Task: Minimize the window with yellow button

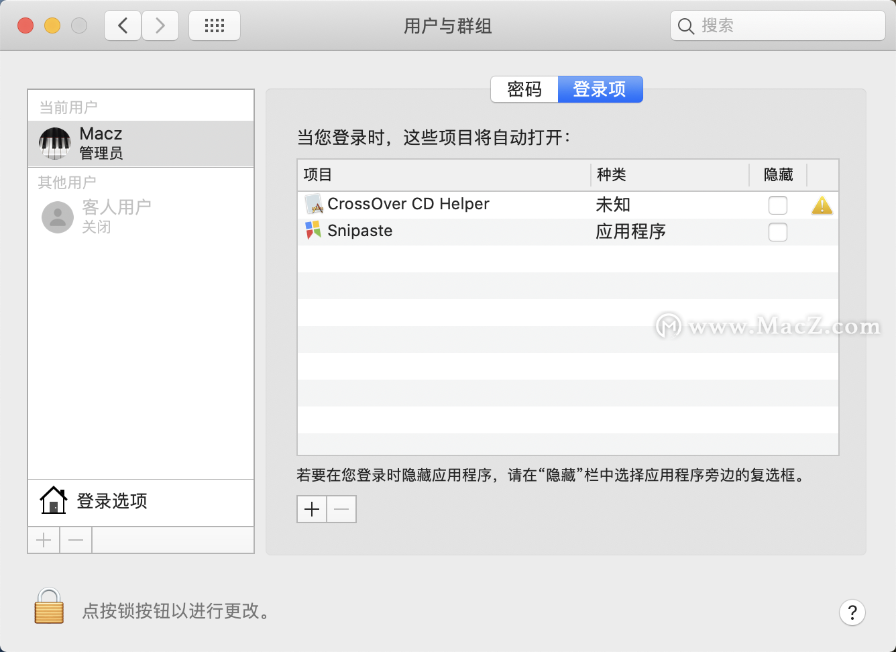Action: point(52,25)
